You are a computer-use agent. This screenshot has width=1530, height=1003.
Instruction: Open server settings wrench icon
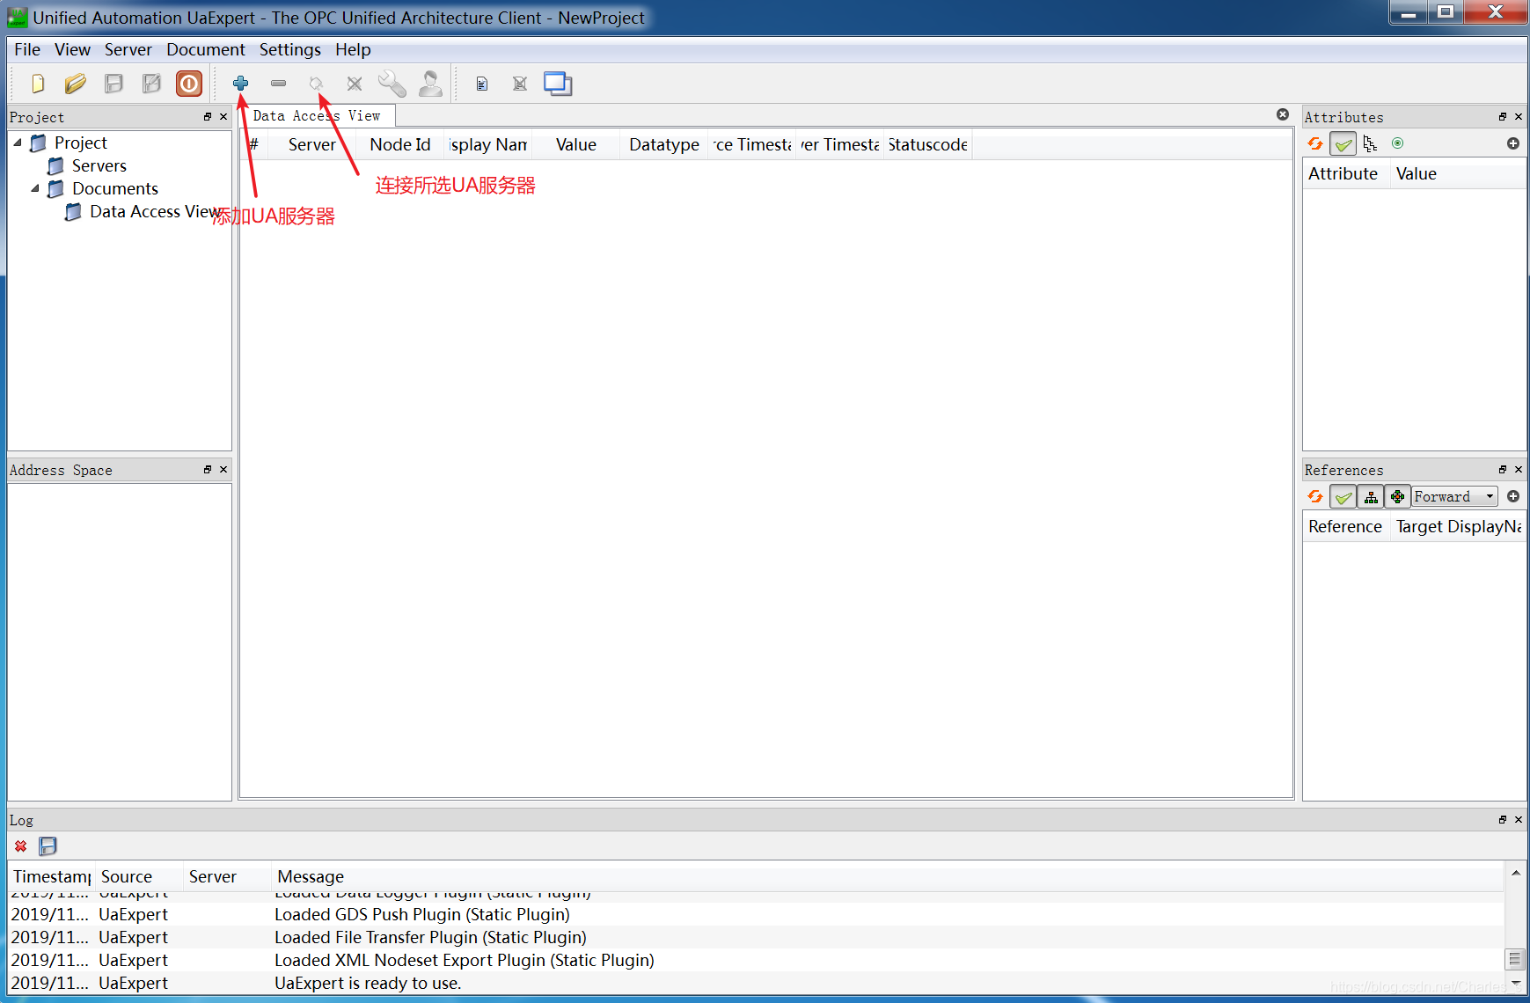pyautogui.click(x=392, y=84)
